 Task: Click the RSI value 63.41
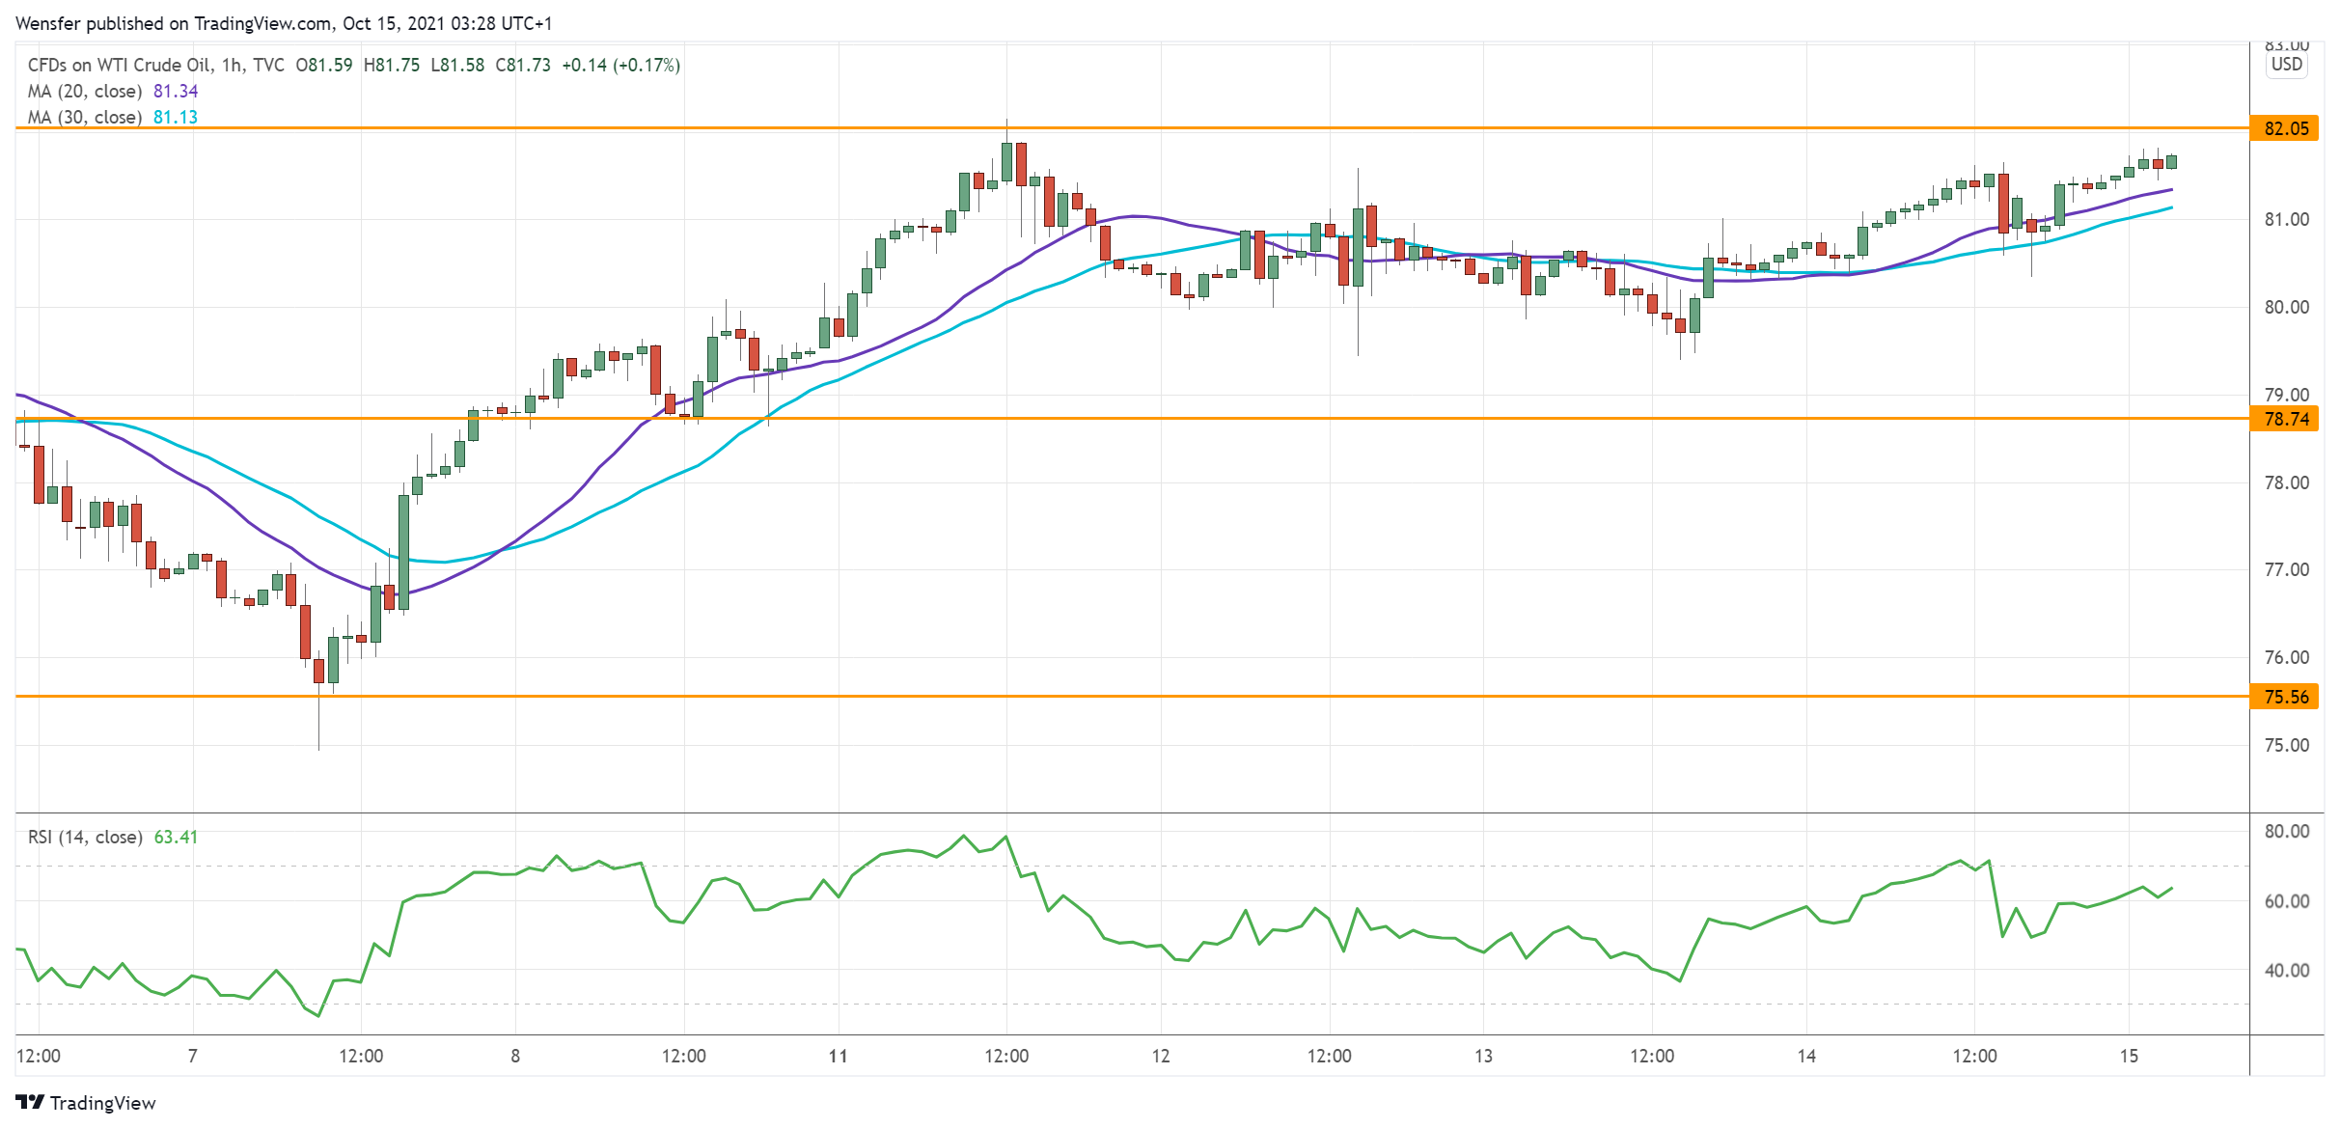point(176,837)
